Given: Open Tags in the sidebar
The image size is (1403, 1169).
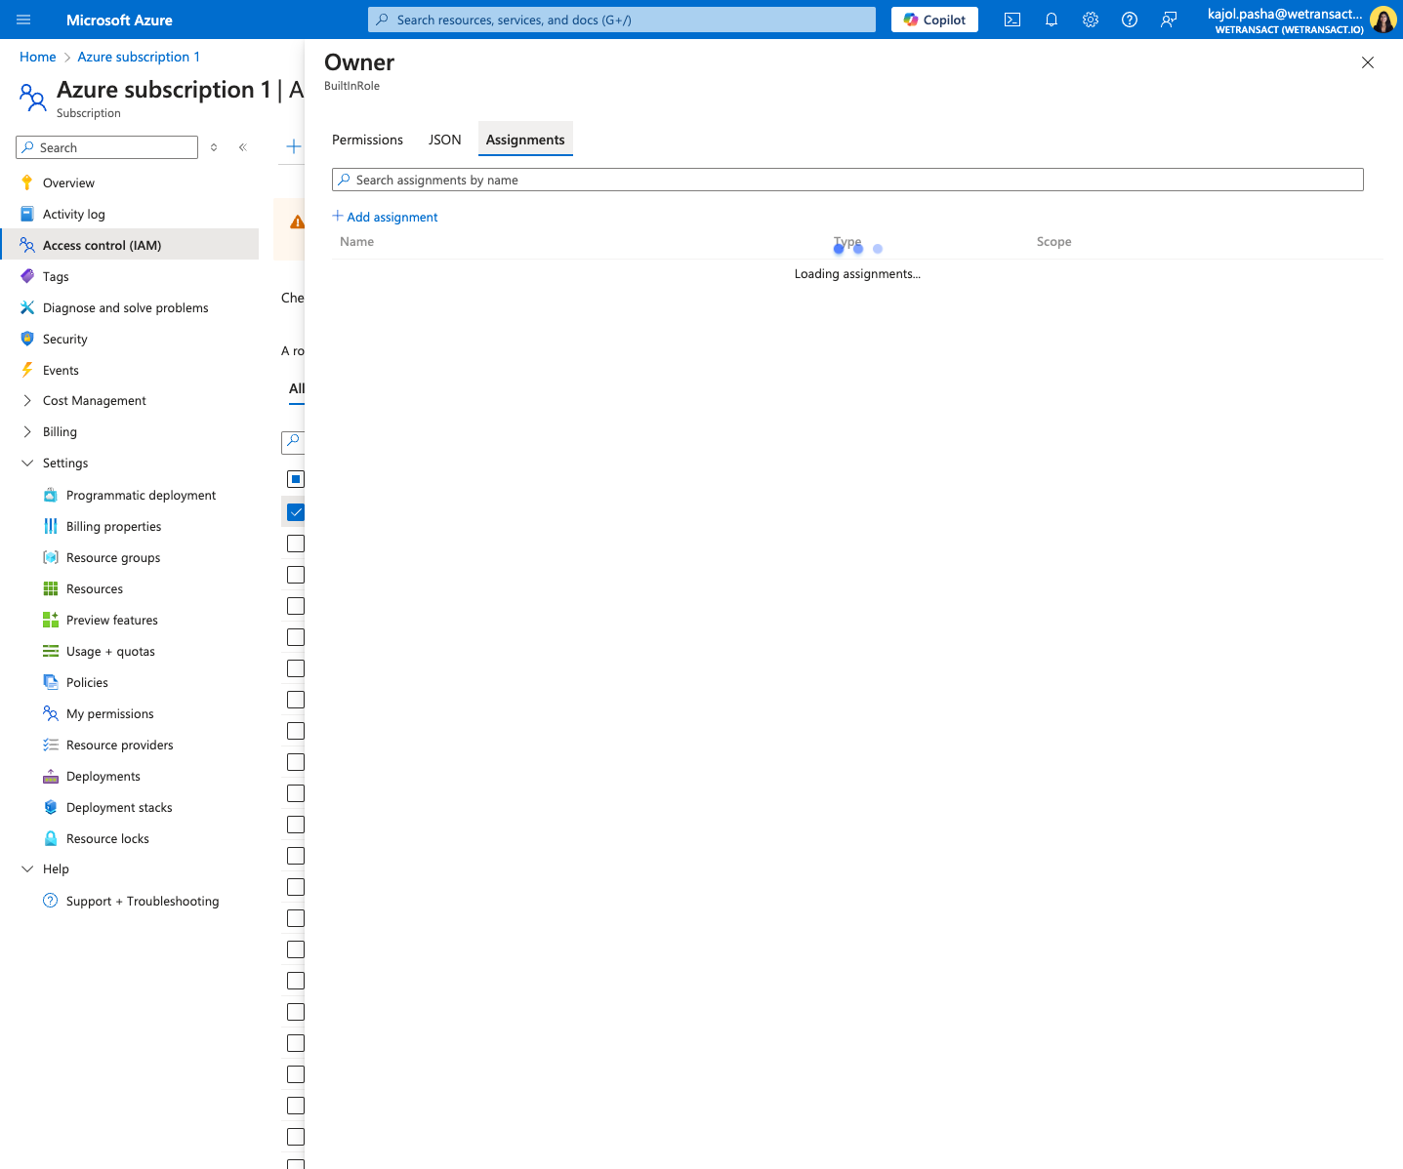Looking at the screenshot, I should coord(56,276).
